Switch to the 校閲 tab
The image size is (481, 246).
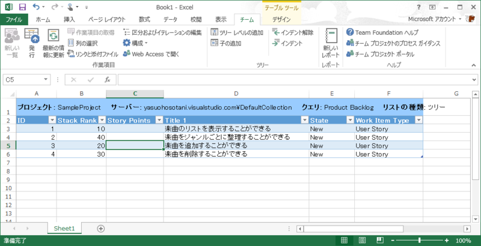(x=197, y=20)
